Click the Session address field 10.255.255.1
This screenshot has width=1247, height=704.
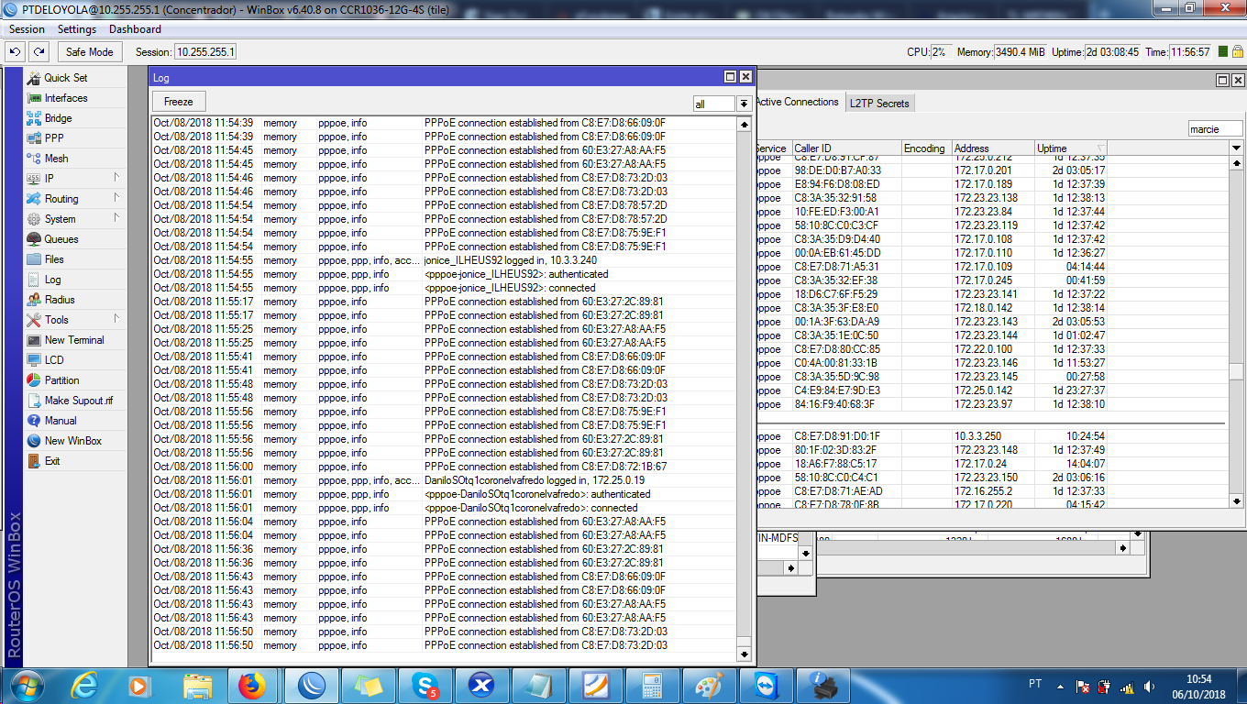click(205, 52)
